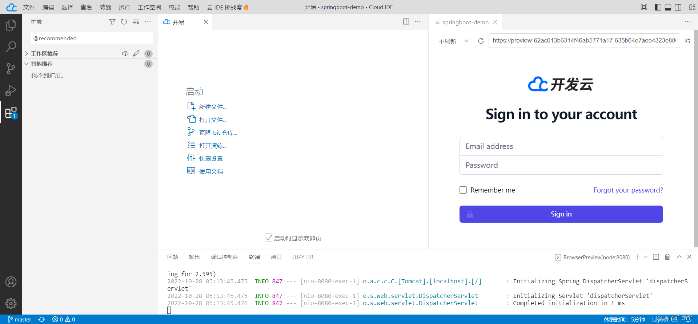The width and height of the screenshot is (698, 324).
Task: Open the Manage gear icon
Action: click(11, 304)
